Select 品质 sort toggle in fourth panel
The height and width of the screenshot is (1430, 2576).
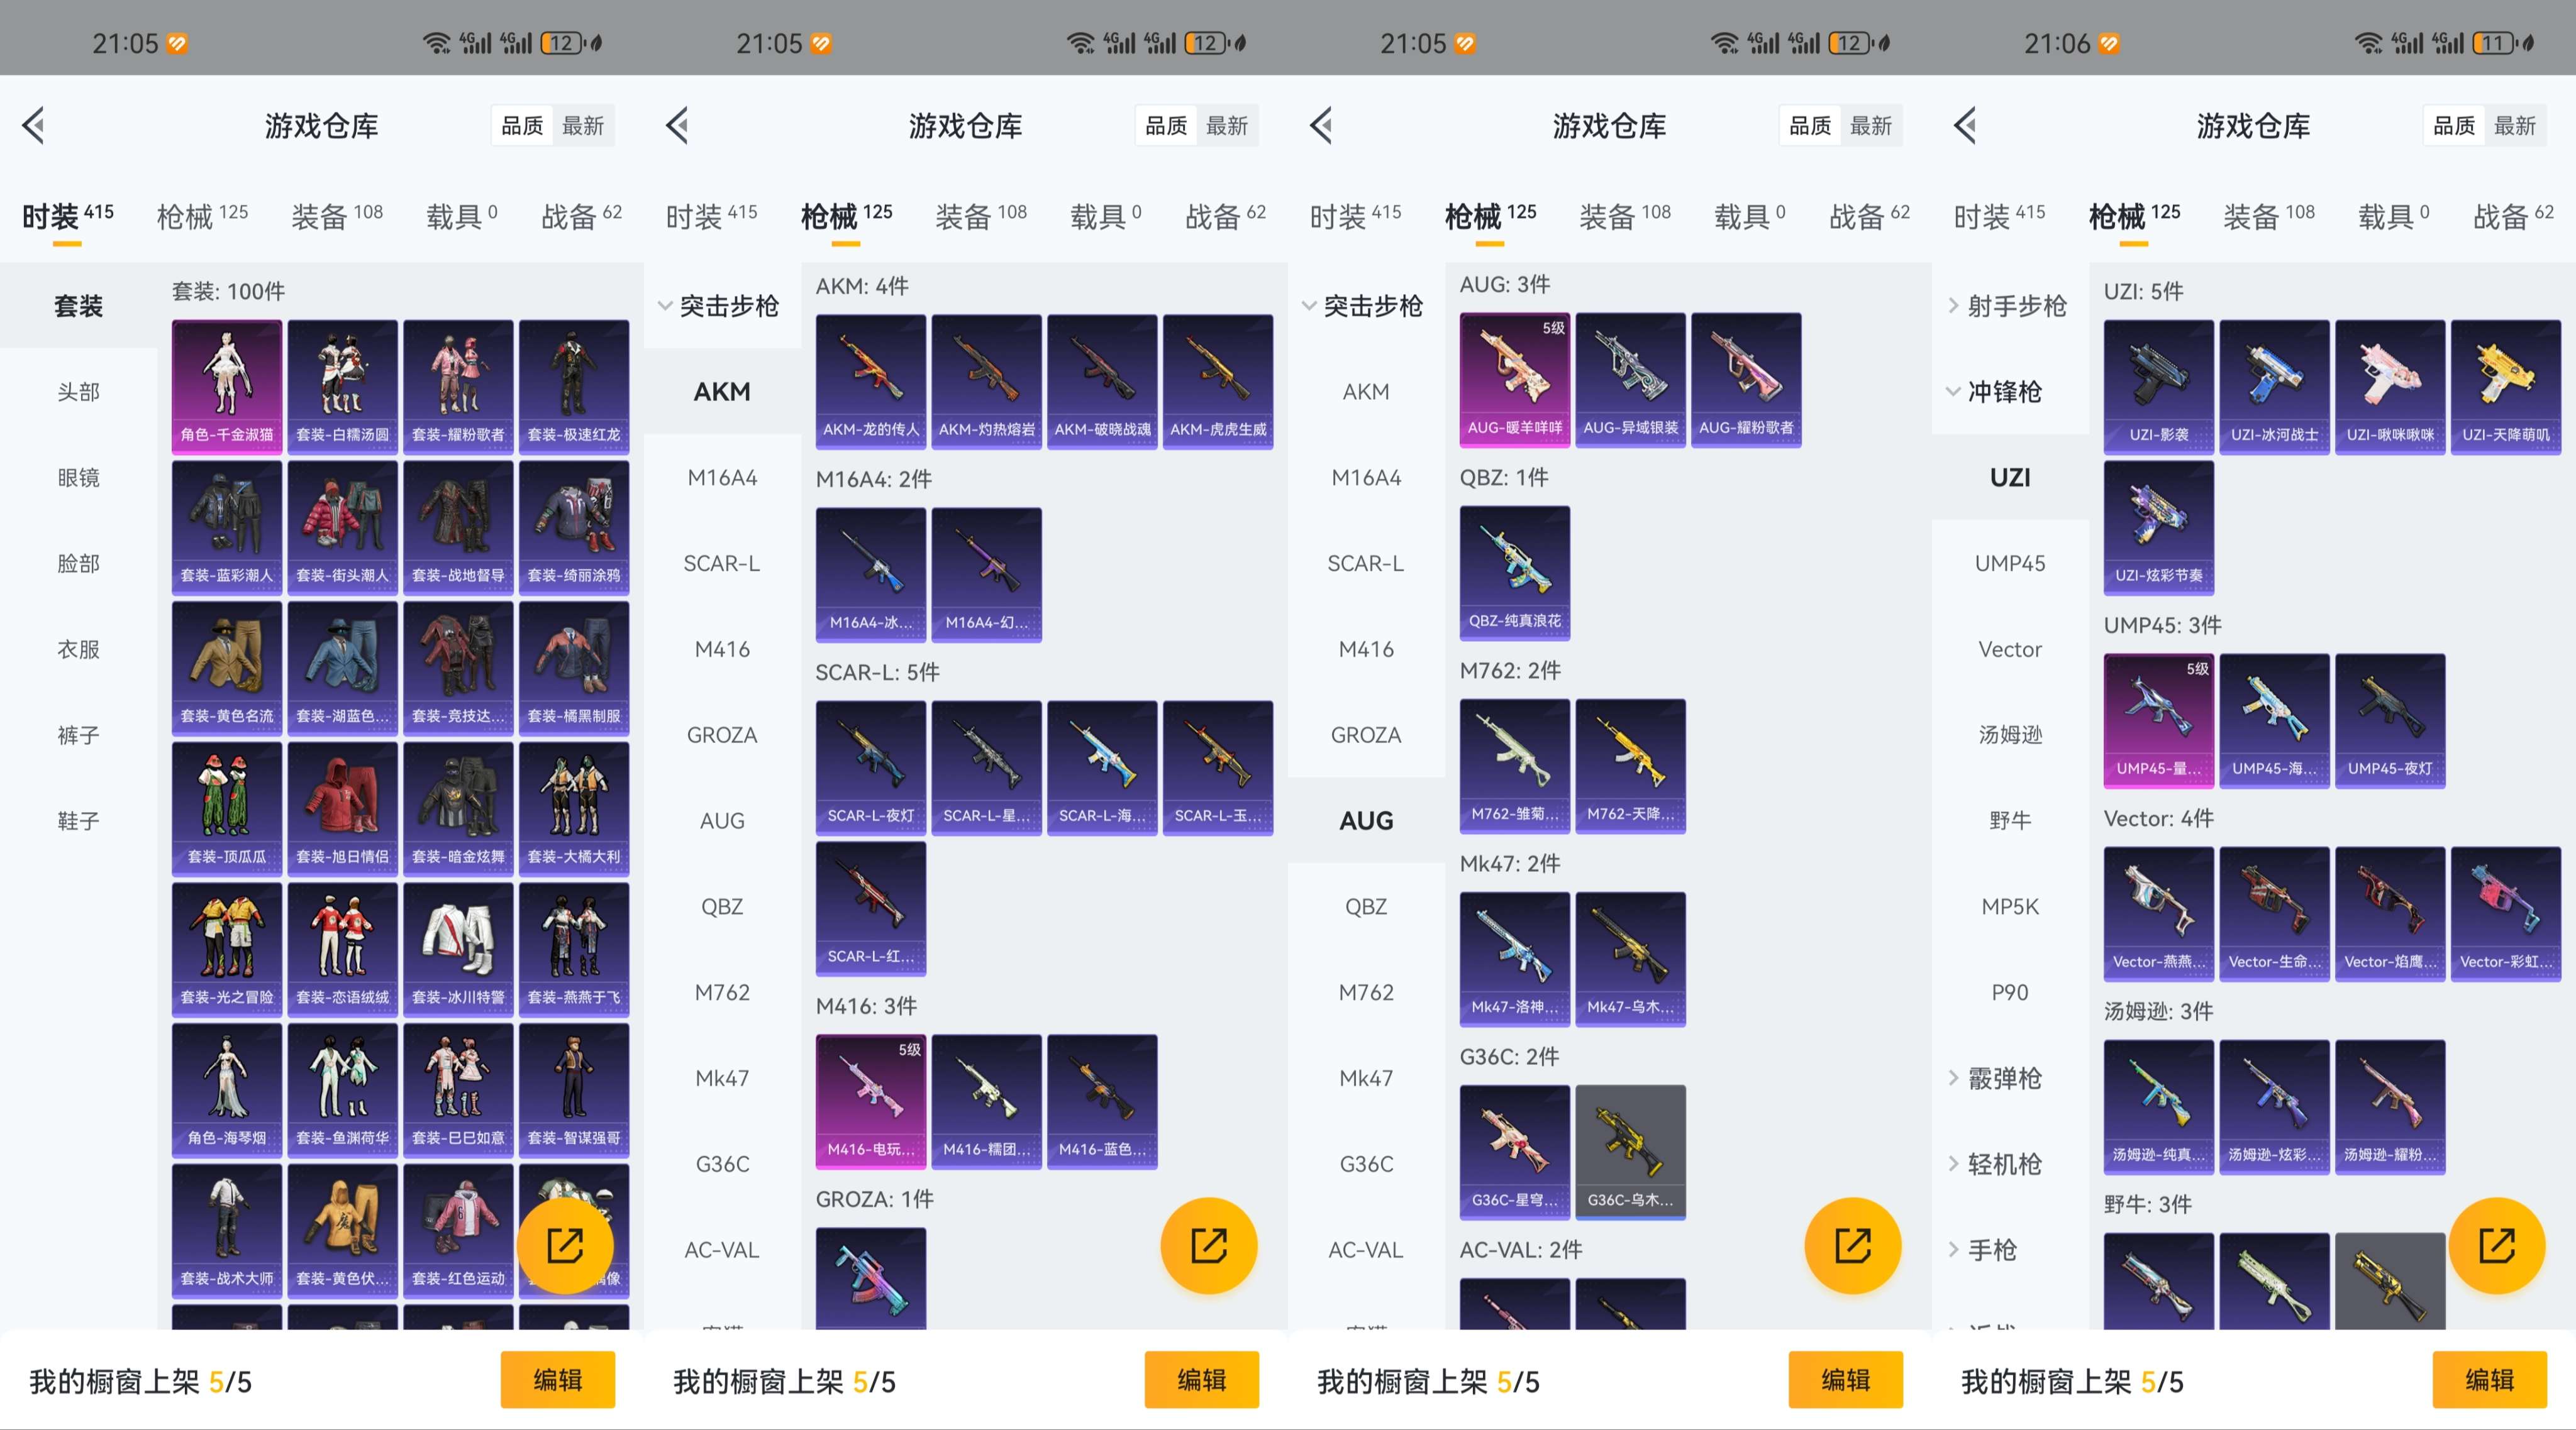point(2454,126)
